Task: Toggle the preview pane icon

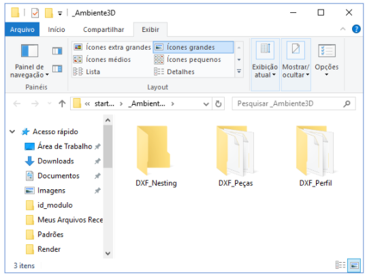Action: [x=57, y=51]
